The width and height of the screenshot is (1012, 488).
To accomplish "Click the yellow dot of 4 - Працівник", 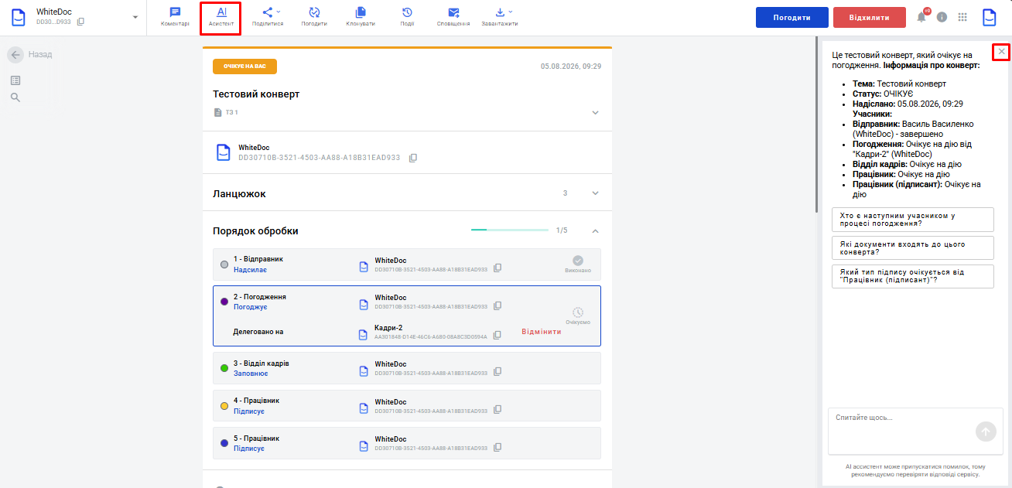I will 224,406.
